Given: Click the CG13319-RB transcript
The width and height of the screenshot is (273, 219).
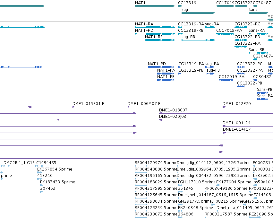Looking at the screenshot, I should point(180,34).
